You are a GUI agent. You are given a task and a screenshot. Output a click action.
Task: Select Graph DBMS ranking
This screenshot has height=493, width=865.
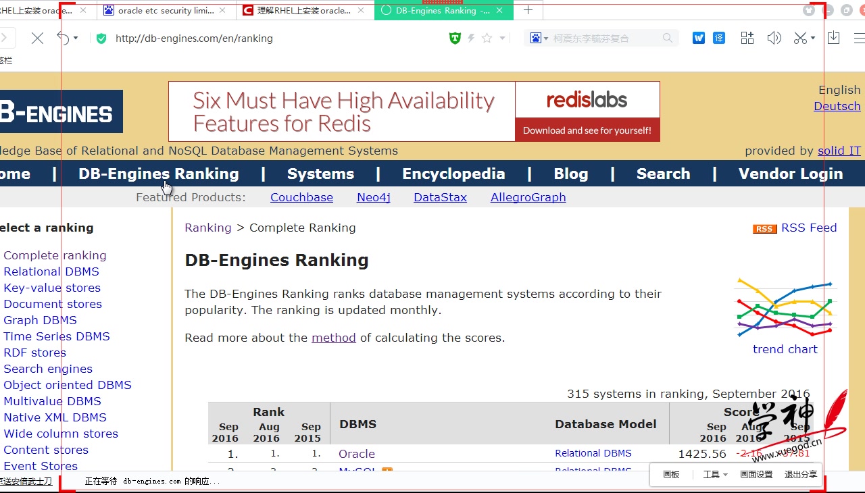pos(40,320)
